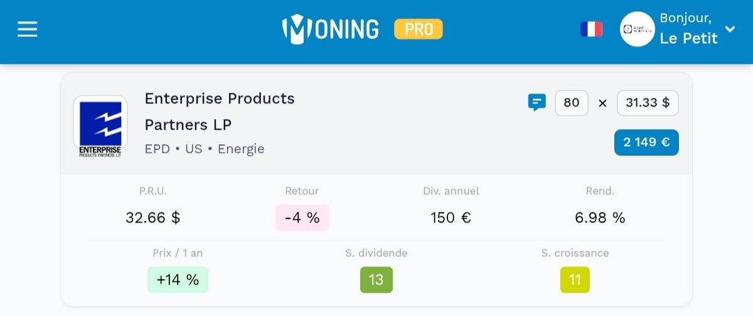Click the 6.98 % yield value
753x316 pixels.
click(600, 218)
